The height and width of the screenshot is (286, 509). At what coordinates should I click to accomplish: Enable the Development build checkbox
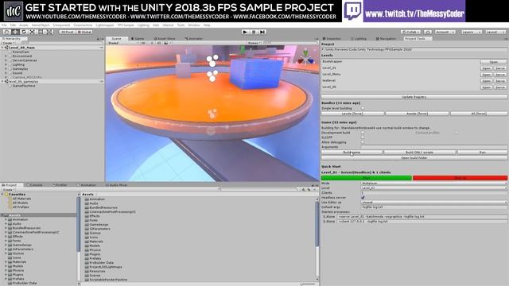point(363,133)
